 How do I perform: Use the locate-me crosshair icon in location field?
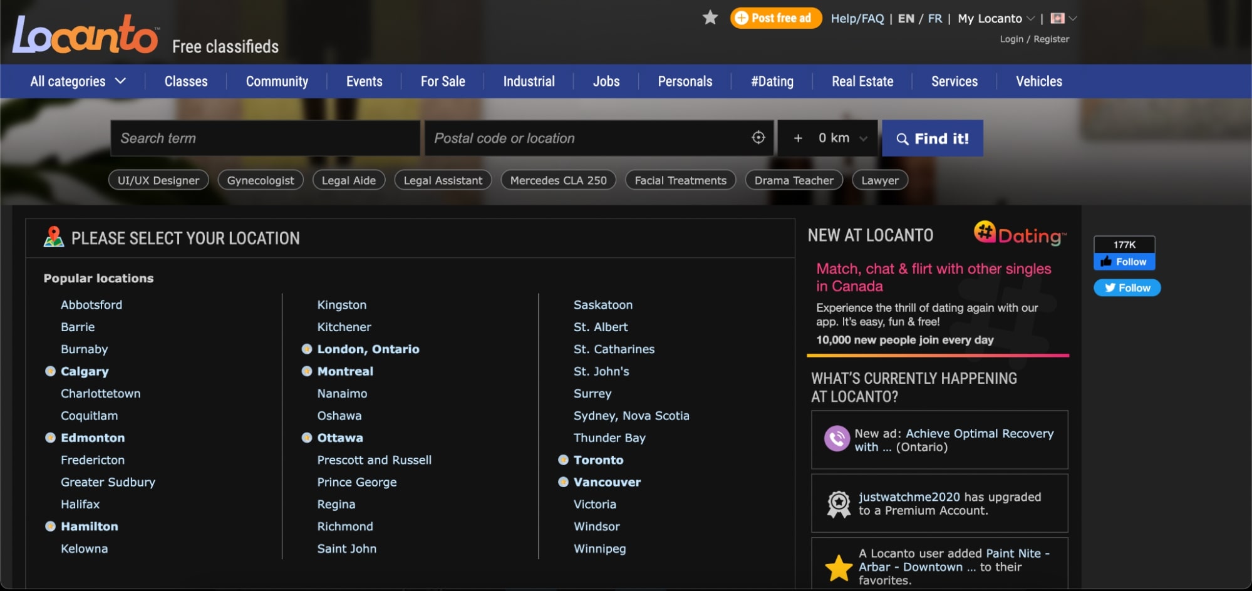point(758,138)
